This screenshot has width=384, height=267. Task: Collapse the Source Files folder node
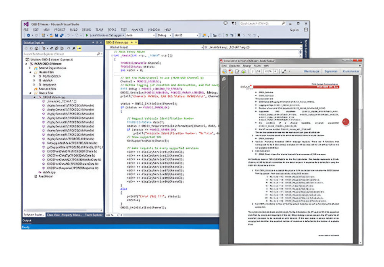point(30,93)
